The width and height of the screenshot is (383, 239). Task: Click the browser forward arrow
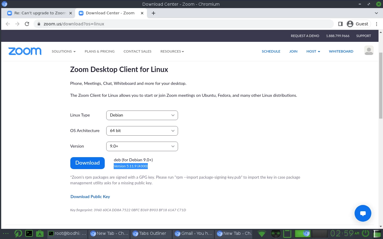pyautogui.click(x=17, y=24)
